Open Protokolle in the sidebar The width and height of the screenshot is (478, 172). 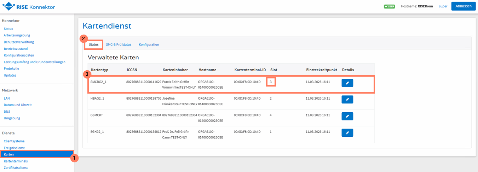(x=11, y=69)
